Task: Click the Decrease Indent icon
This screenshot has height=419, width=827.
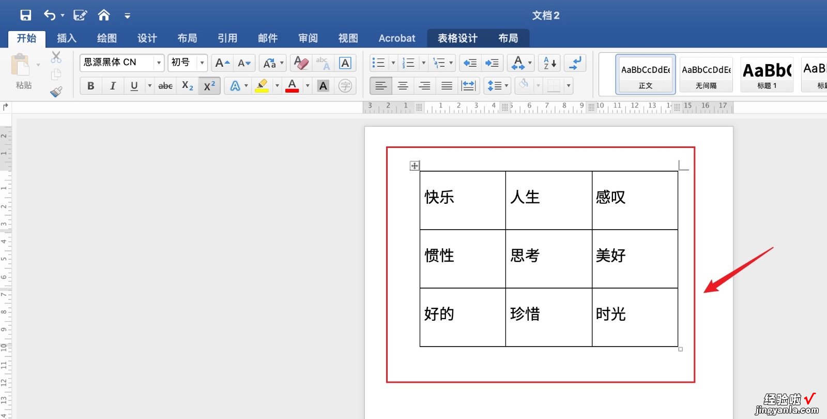Action: (470, 63)
